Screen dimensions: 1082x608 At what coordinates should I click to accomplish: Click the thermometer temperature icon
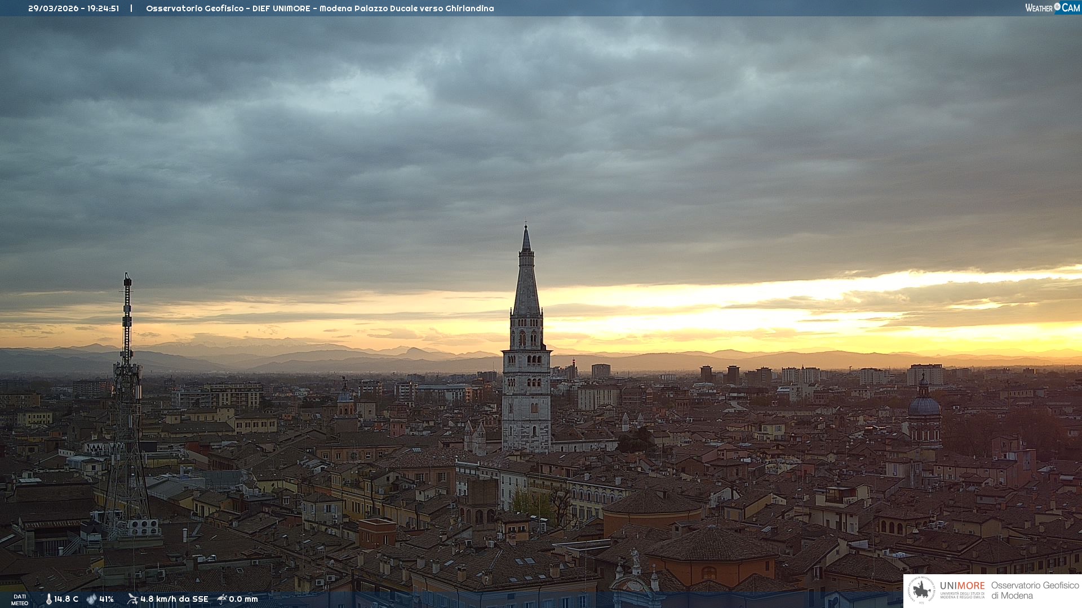[48, 600]
